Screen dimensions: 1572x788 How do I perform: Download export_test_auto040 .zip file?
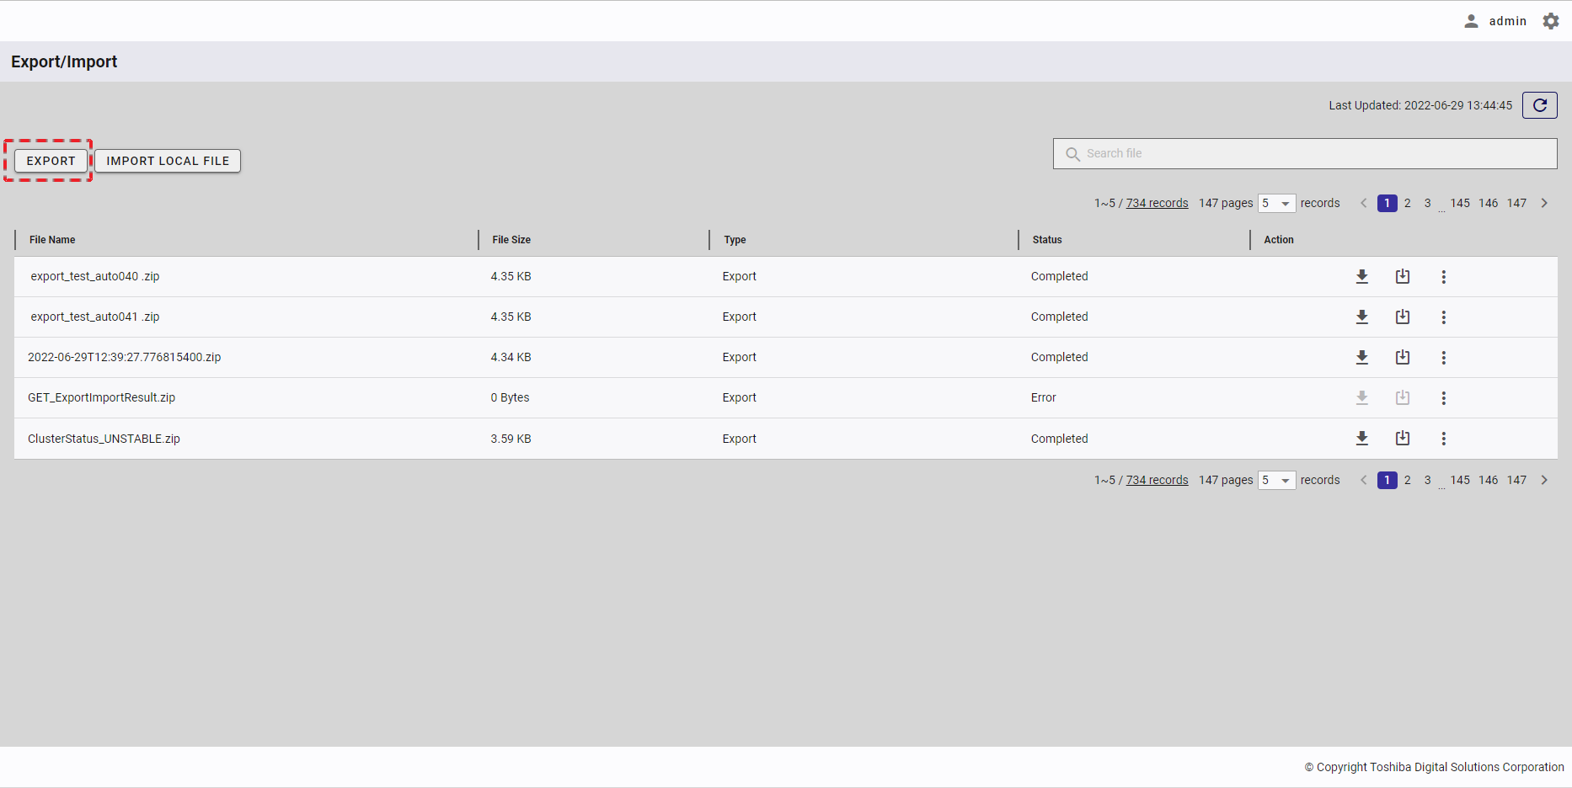coord(1361,276)
